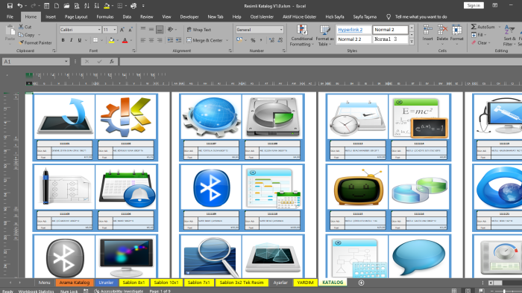
Task: Open the Conditional Formatting menu
Action: coord(301,36)
